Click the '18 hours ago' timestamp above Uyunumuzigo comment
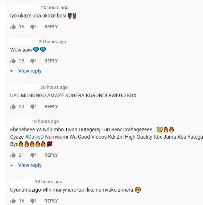This screenshot has height=205, width=203. 49,182
